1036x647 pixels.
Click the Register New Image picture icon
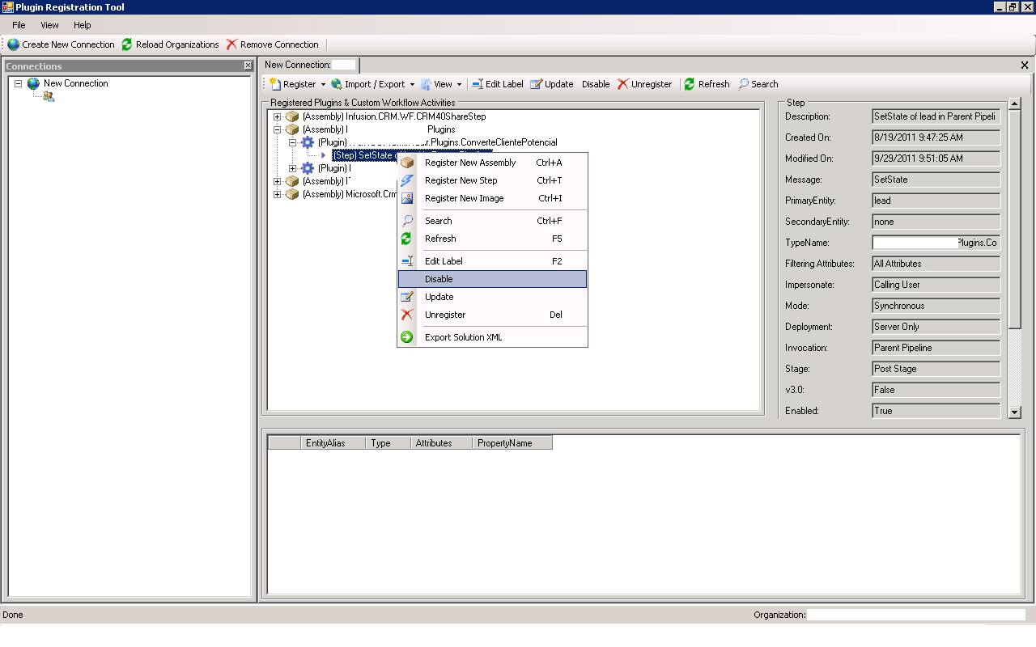[407, 198]
